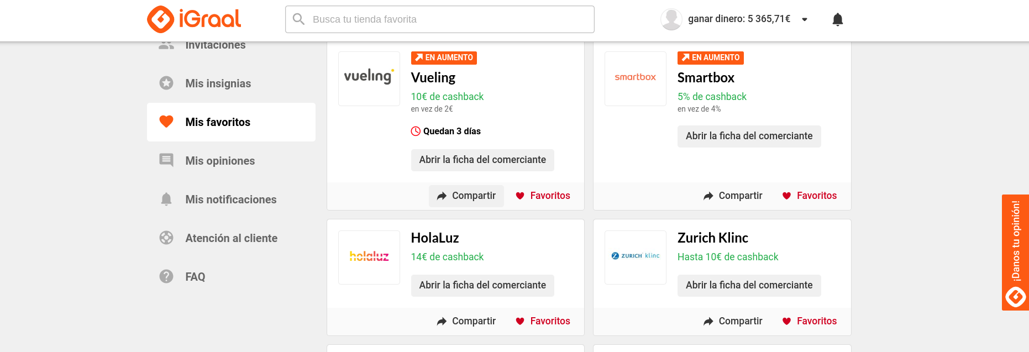1029x352 pixels.
Task: Click the search magnifier icon
Action: point(299,19)
